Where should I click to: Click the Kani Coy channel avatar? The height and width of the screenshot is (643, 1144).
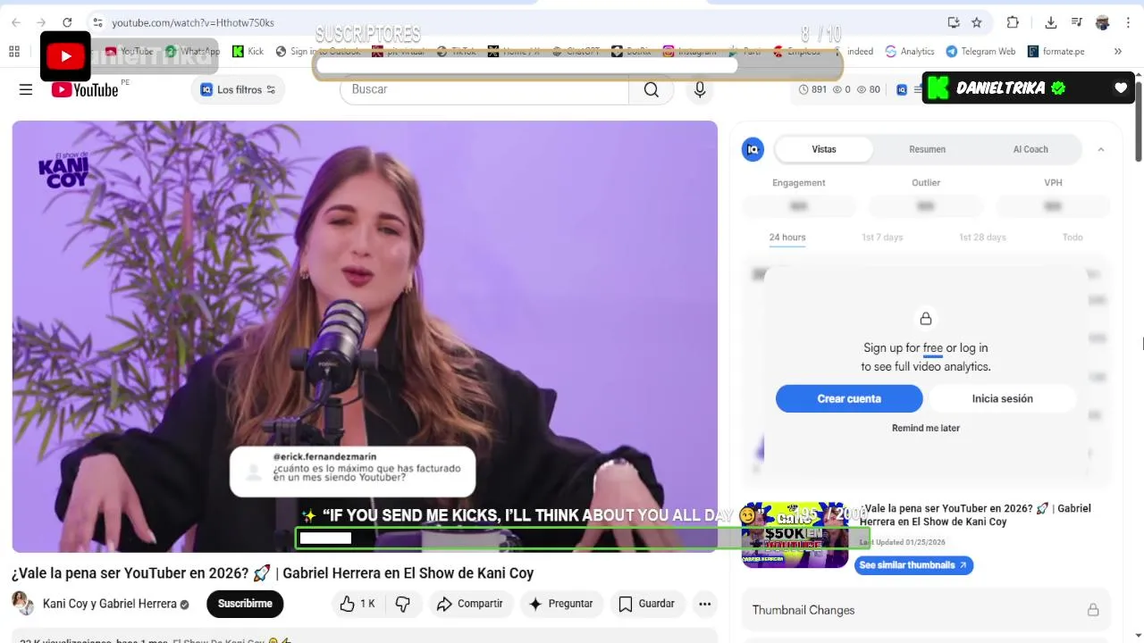[22, 603]
